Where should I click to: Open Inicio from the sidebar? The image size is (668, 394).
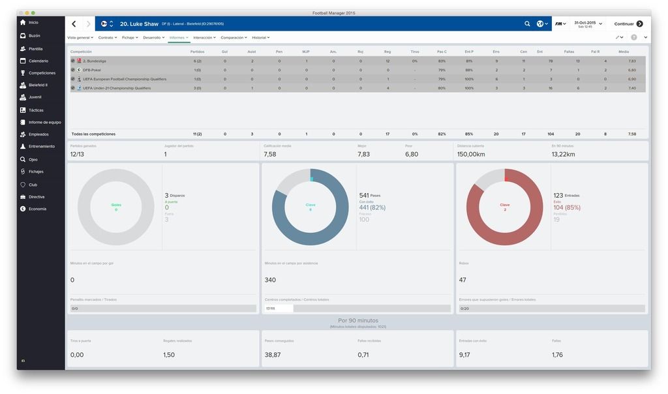[x=23, y=22]
